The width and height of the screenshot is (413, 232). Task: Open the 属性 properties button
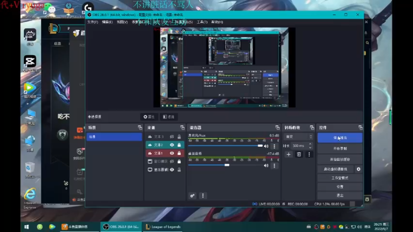click(149, 117)
